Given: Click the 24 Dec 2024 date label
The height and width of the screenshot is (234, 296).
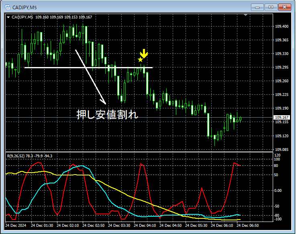Looking at the screenshot, I should tap(16, 225).
